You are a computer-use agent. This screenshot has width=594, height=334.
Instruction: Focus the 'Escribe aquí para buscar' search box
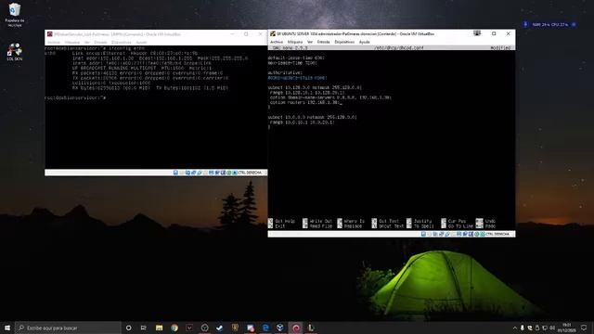(x=68, y=328)
